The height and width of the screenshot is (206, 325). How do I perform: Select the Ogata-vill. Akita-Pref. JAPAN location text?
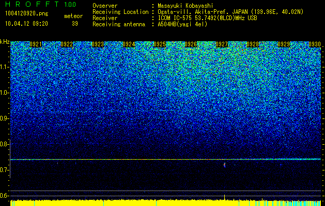[x=230, y=12]
